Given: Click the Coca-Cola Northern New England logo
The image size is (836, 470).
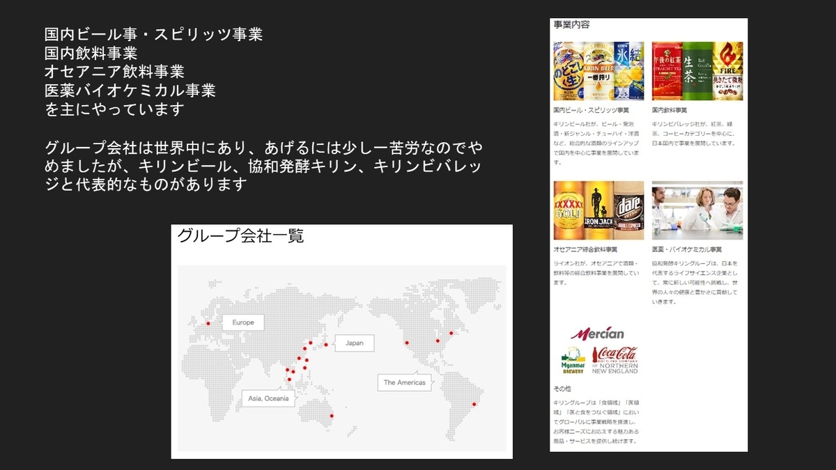Looking at the screenshot, I should pos(614,360).
